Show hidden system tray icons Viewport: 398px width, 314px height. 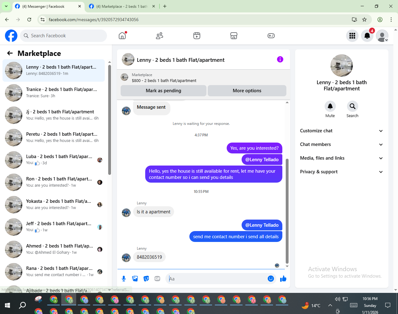coord(330,305)
